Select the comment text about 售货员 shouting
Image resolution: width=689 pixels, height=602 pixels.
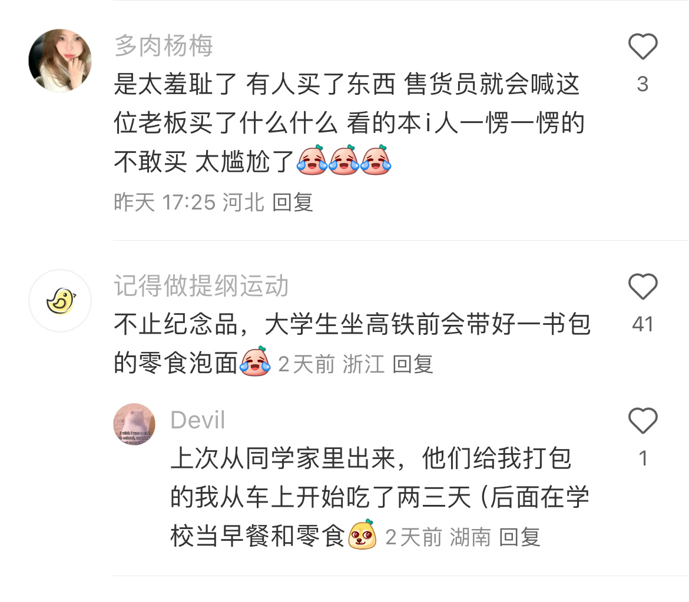point(349,122)
